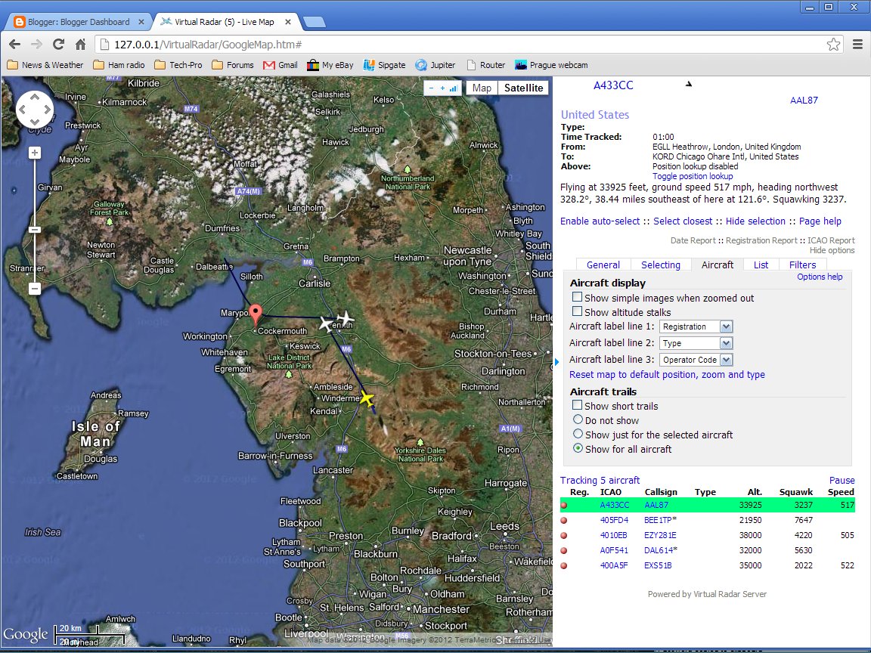871x653 pixels.
Task: Click the map pan control circle
Action: click(x=35, y=110)
